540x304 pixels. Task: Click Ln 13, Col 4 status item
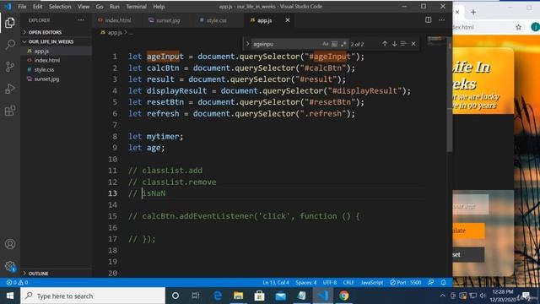click(x=276, y=282)
